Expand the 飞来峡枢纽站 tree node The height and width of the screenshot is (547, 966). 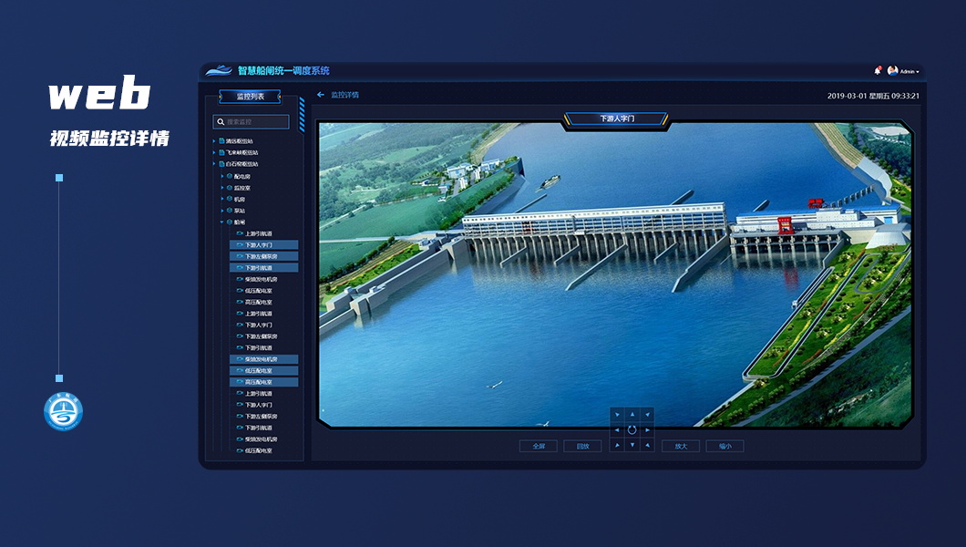click(214, 153)
